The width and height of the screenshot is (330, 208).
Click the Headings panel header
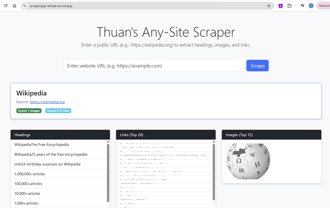[x=60, y=135]
